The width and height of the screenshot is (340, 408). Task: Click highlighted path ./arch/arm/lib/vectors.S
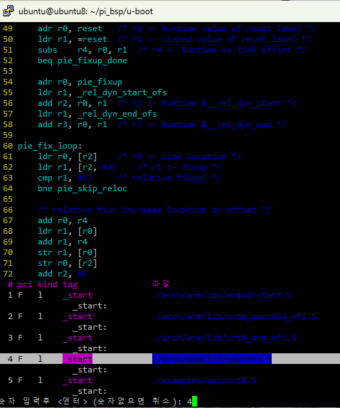click(212, 359)
